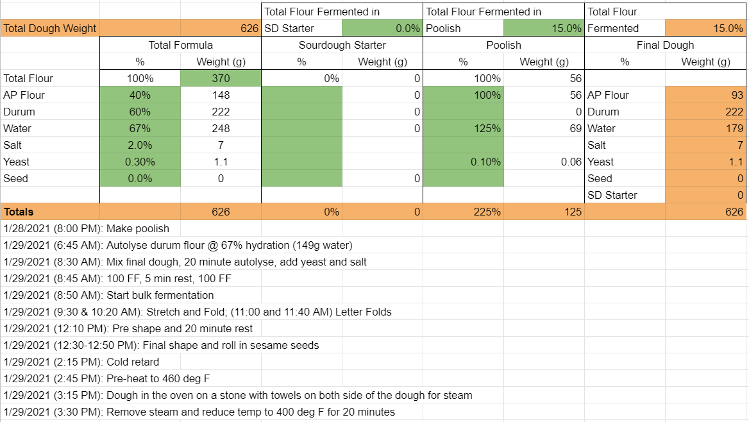Select the Water 67% hydration cell
The image size is (749, 422).
coord(140,128)
